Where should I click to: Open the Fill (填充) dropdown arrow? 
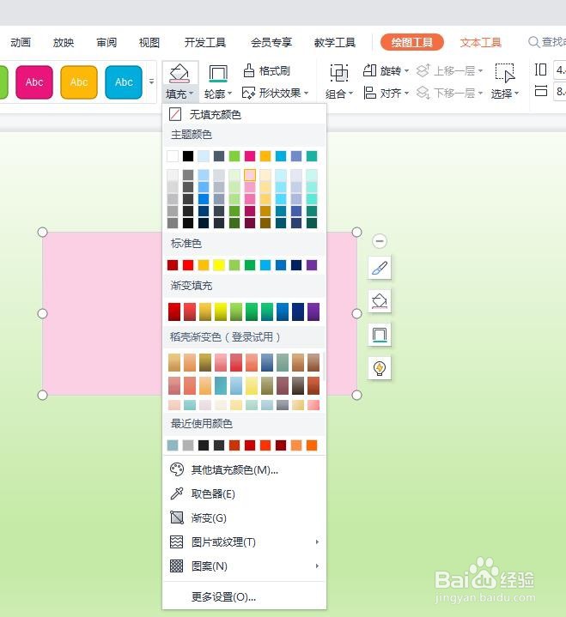coord(191,94)
